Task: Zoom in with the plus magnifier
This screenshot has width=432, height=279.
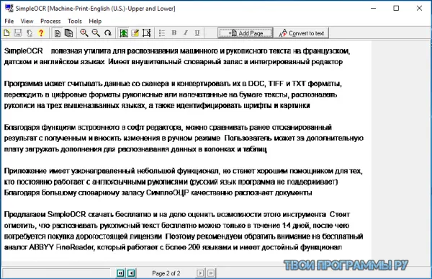Action: [84, 33]
